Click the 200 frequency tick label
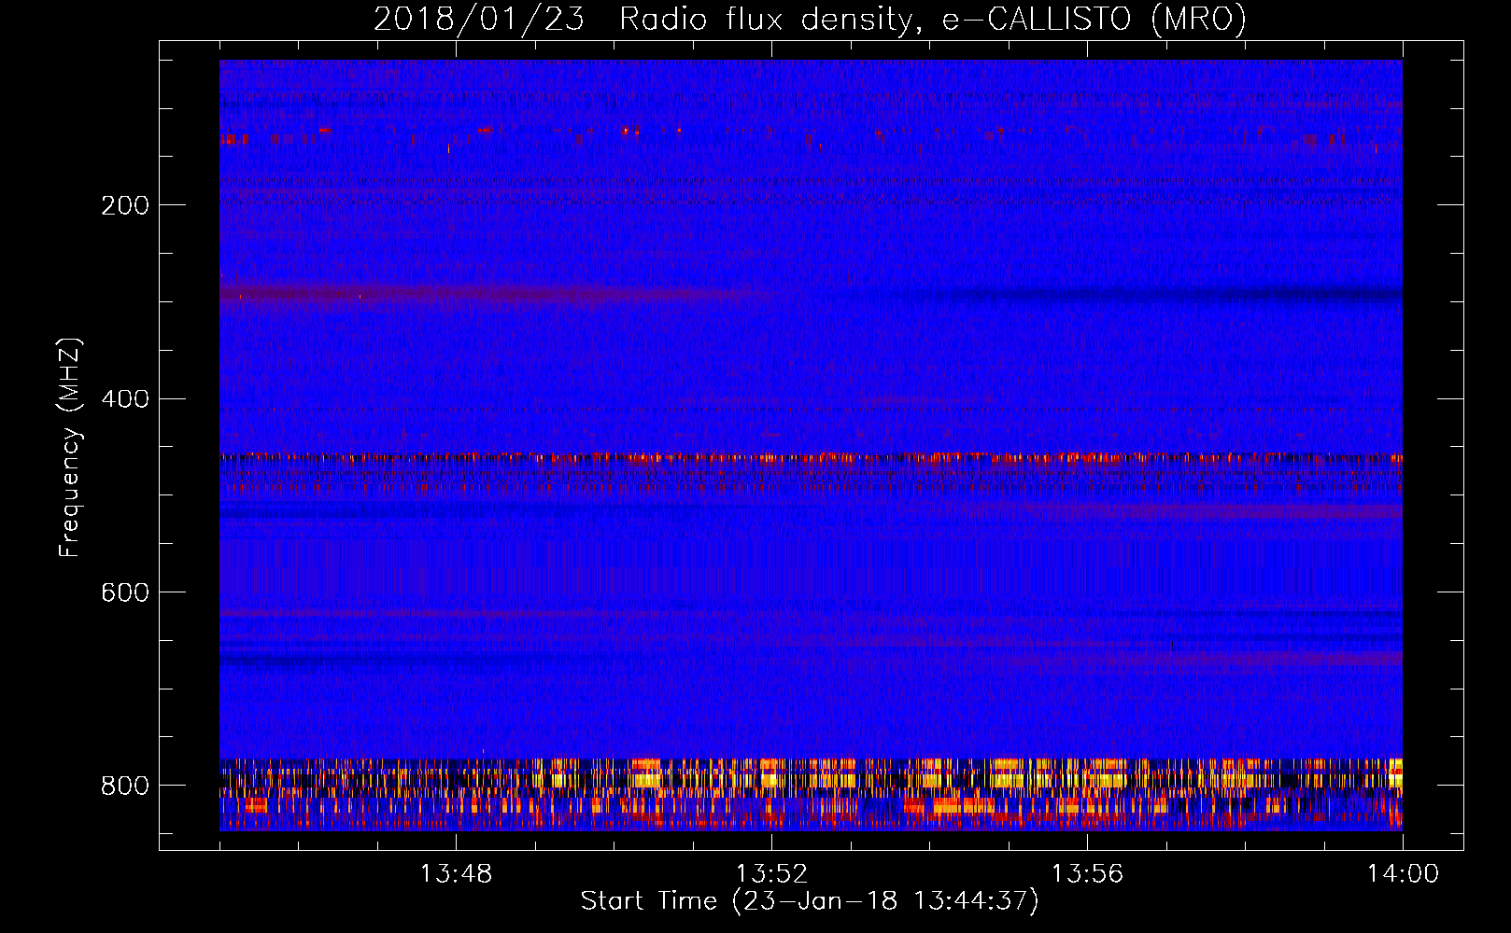 (125, 205)
